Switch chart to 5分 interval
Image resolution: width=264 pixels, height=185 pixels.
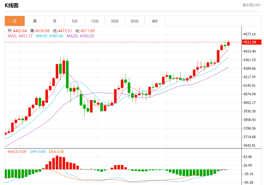[75, 21]
